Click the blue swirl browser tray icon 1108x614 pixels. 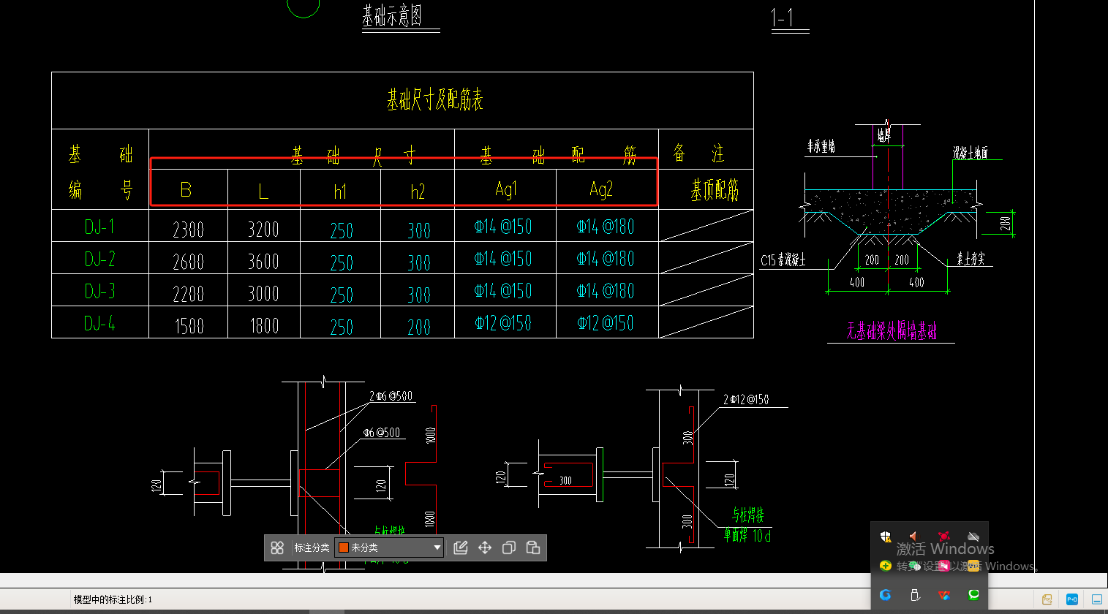click(886, 595)
